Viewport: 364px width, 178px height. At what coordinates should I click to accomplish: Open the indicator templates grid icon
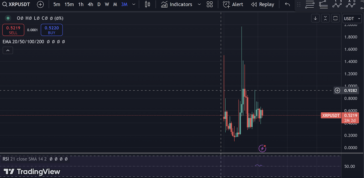tap(210, 4)
